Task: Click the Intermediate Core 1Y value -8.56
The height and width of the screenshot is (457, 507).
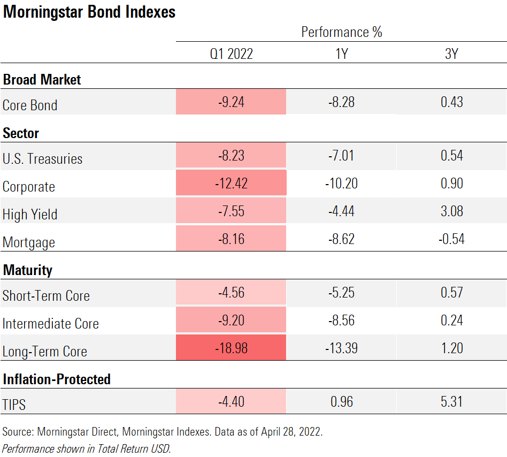Action: [x=341, y=321]
